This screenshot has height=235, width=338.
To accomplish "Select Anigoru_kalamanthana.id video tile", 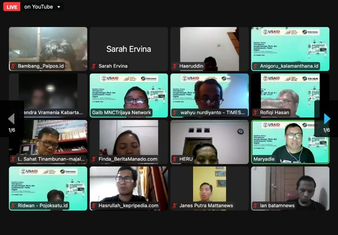I will point(290,49).
